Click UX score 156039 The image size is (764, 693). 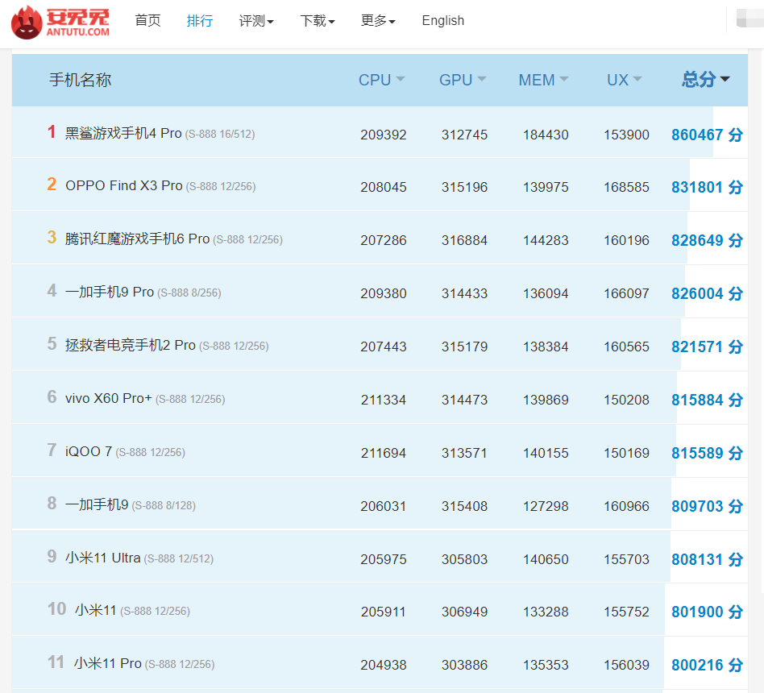coord(627,665)
